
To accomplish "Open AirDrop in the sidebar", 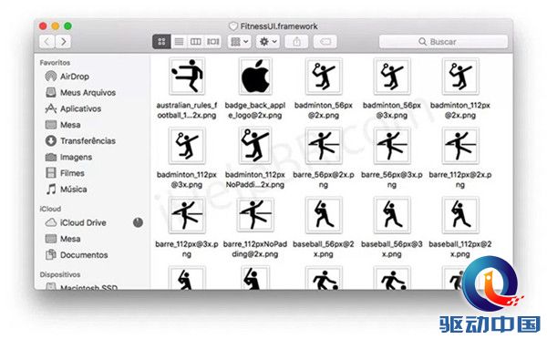I will pos(67,77).
